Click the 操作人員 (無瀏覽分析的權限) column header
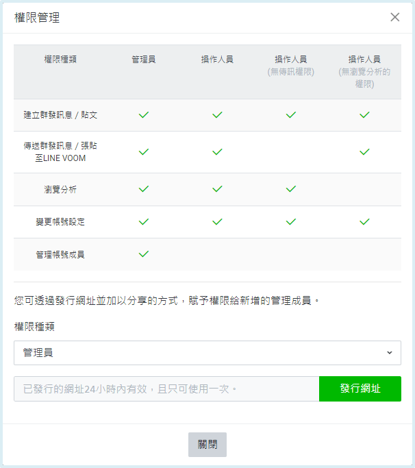Image resolution: width=415 pixels, height=468 pixels. coord(364,71)
